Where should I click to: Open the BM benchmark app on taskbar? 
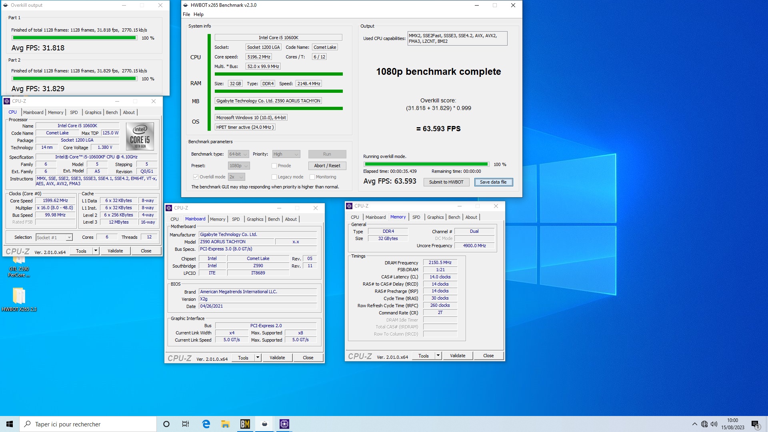(x=245, y=424)
